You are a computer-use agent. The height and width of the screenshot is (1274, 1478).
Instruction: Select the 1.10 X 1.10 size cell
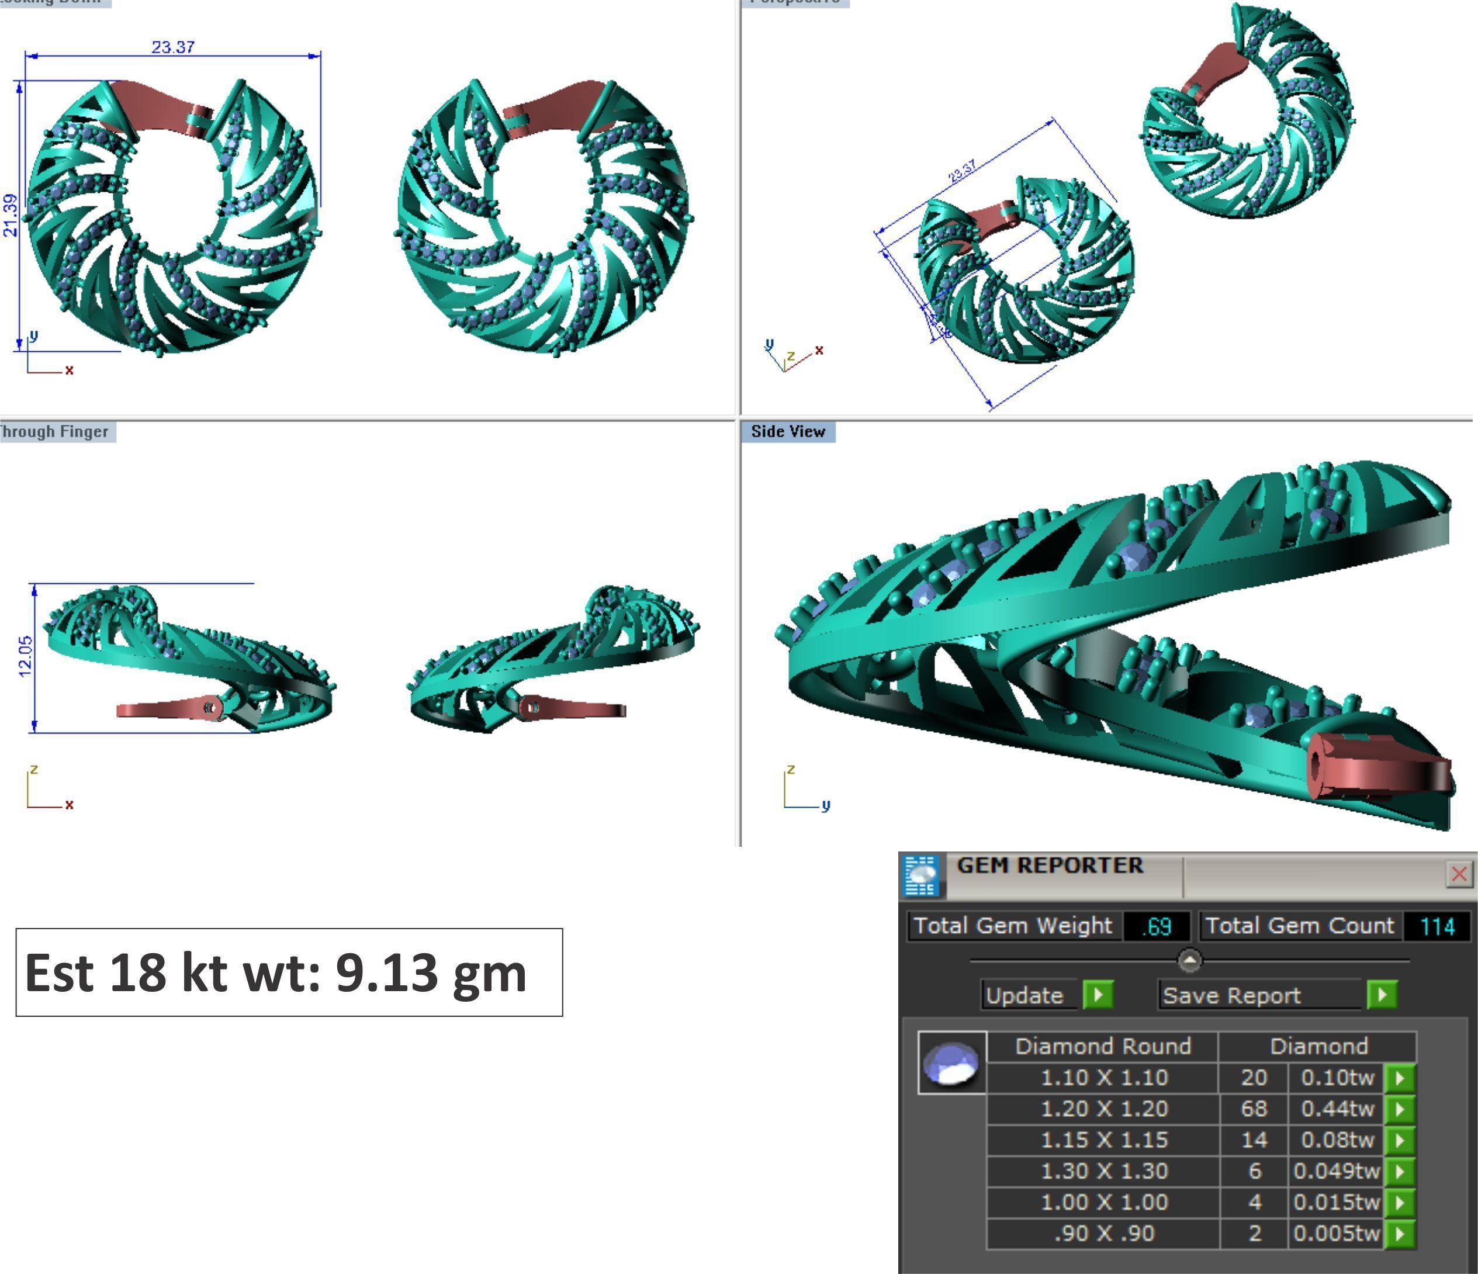(x=1103, y=1078)
